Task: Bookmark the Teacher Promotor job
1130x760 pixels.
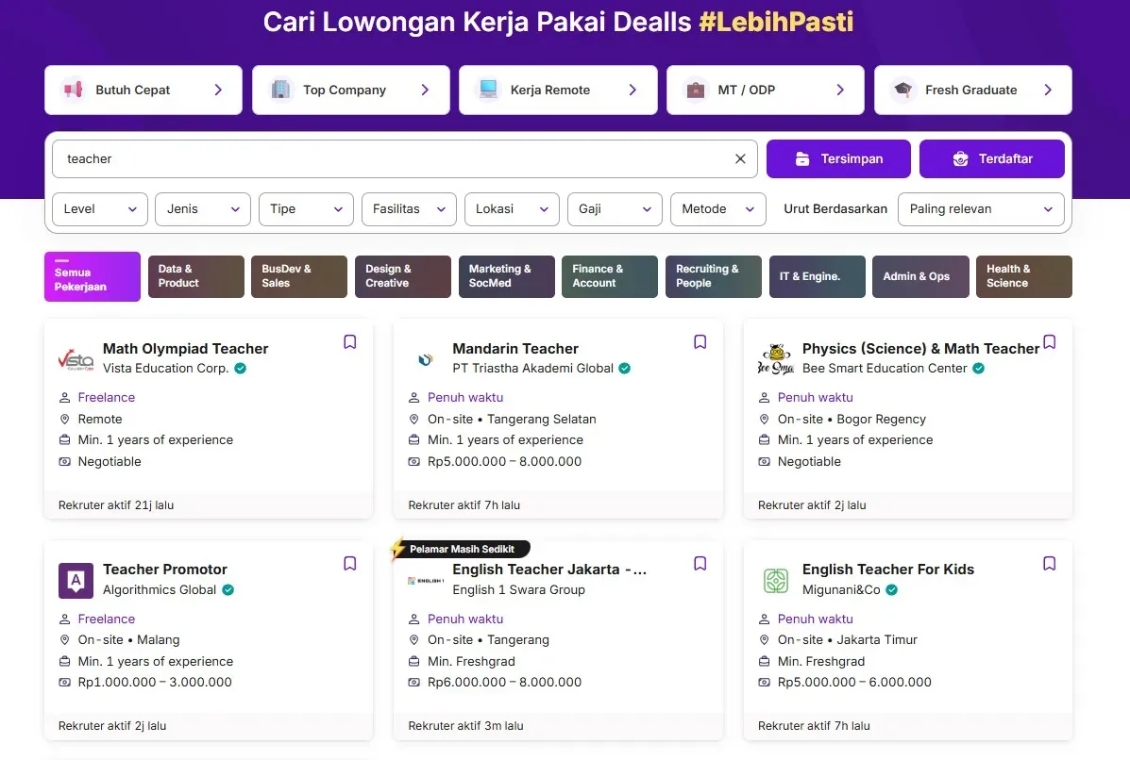Action: tap(349, 564)
